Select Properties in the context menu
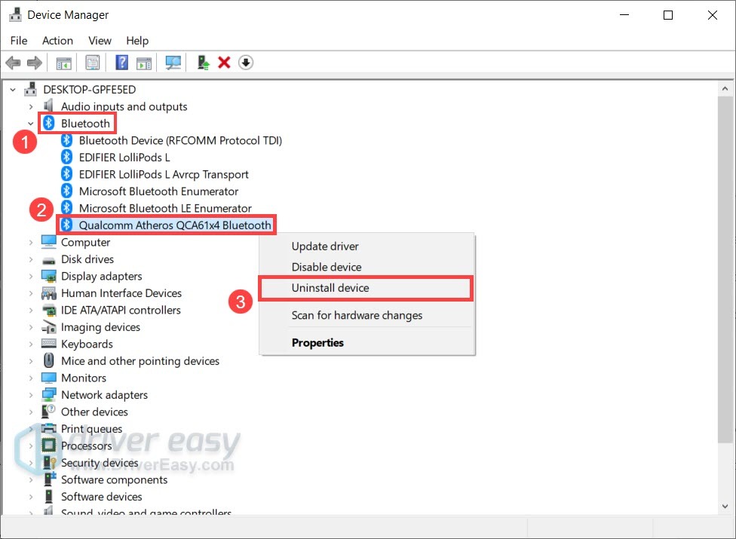736x539 pixels. point(317,342)
